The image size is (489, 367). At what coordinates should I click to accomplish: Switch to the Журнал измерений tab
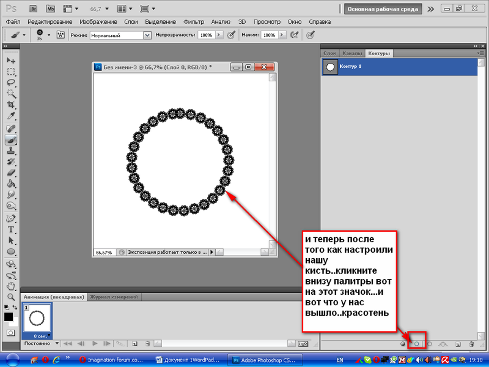(x=114, y=297)
